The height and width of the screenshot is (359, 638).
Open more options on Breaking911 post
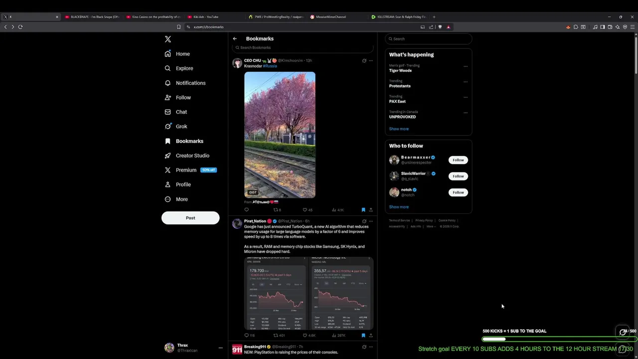(x=371, y=347)
